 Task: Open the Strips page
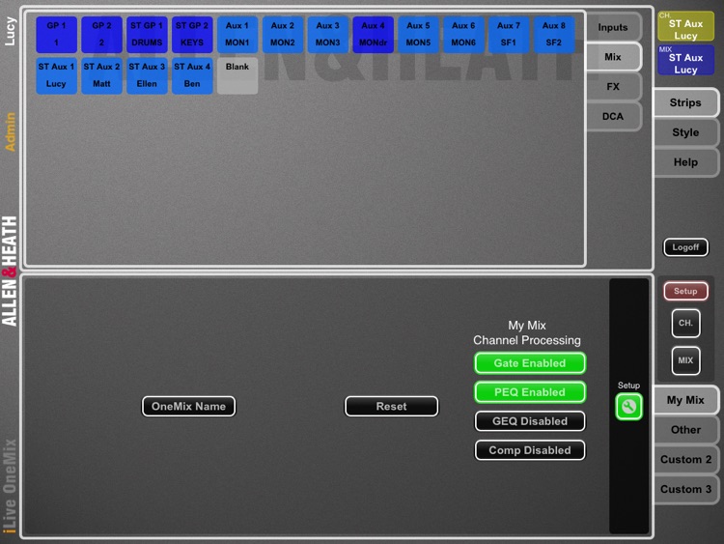pos(685,102)
